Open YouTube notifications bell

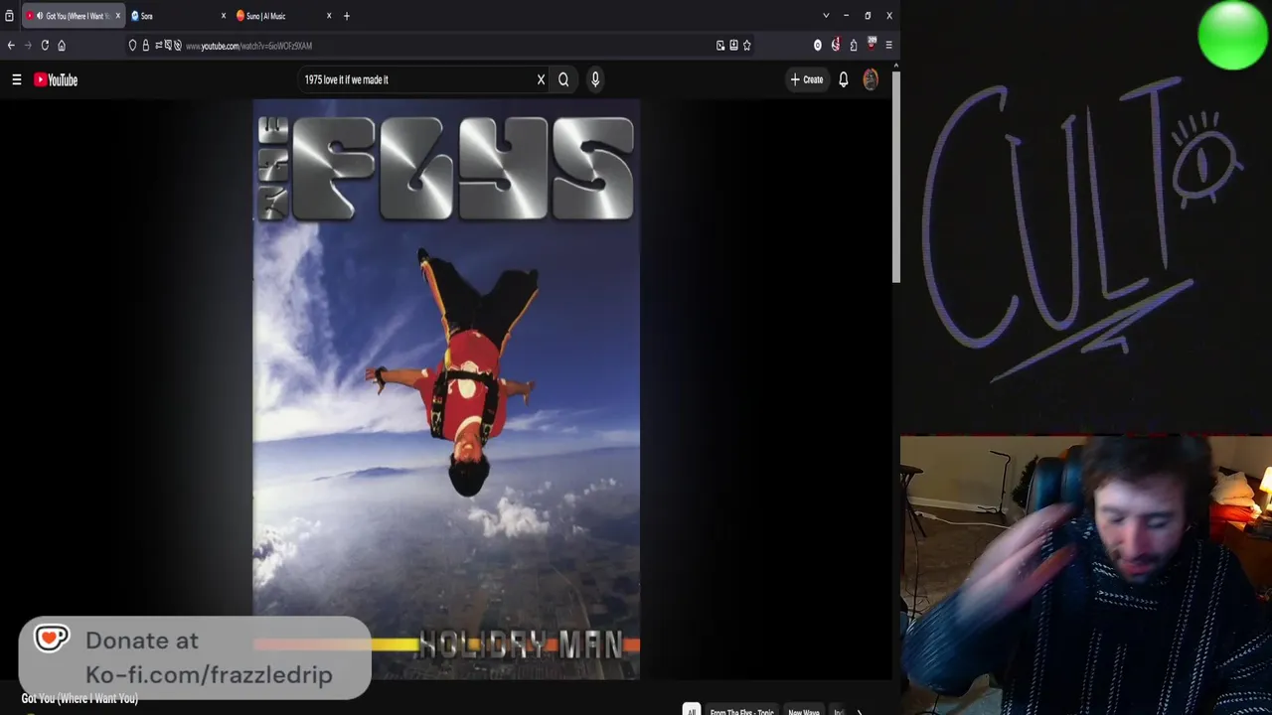point(844,79)
